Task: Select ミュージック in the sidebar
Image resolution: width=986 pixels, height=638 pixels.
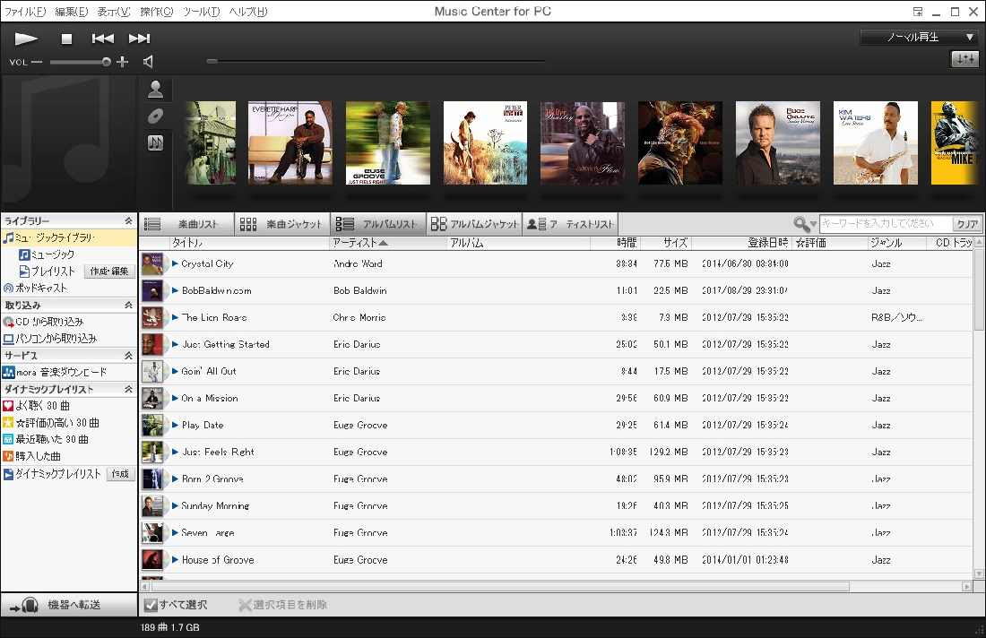Action: tap(48, 254)
